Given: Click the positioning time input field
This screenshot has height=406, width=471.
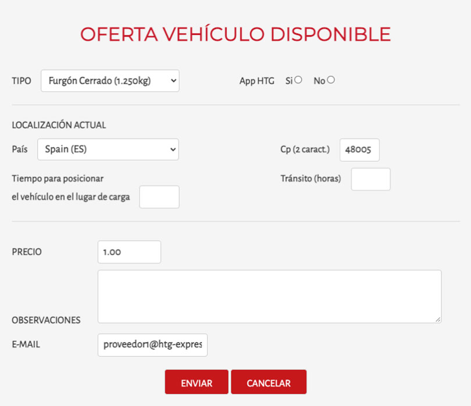Looking at the screenshot, I should tap(159, 197).
